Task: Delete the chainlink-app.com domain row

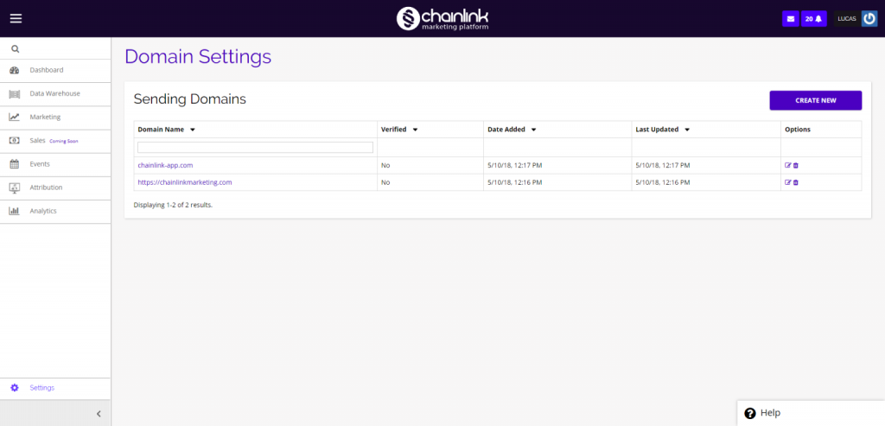Action: point(796,165)
